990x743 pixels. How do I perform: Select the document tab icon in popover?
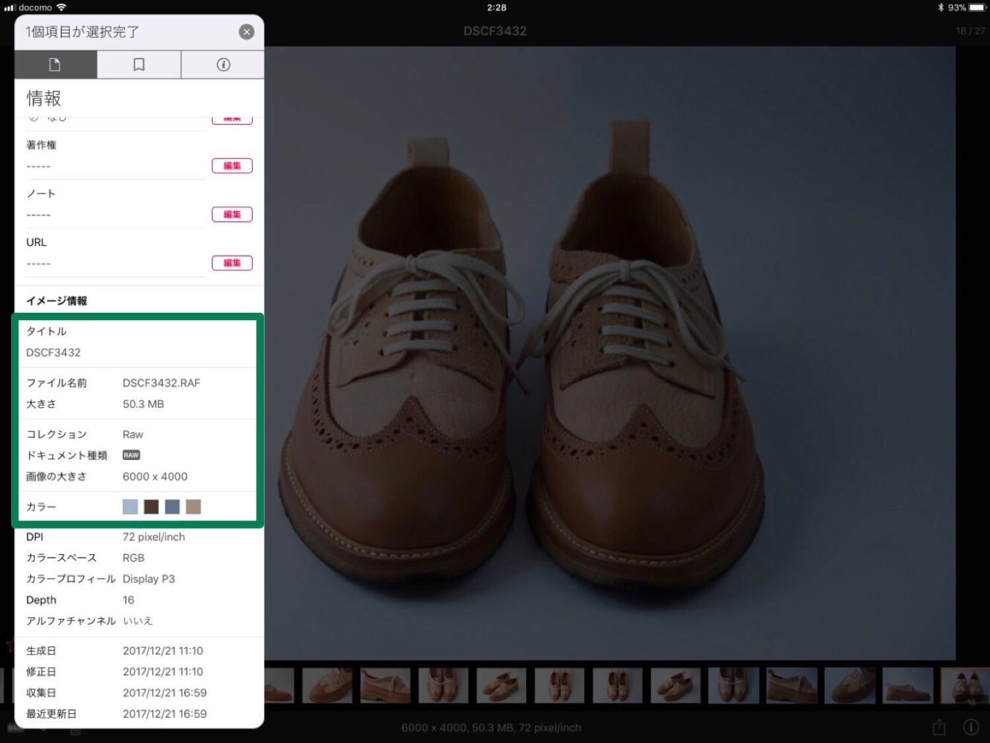[x=55, y=65]
